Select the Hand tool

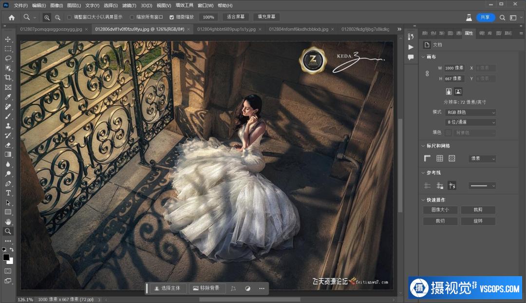click(x=8, y=222)
